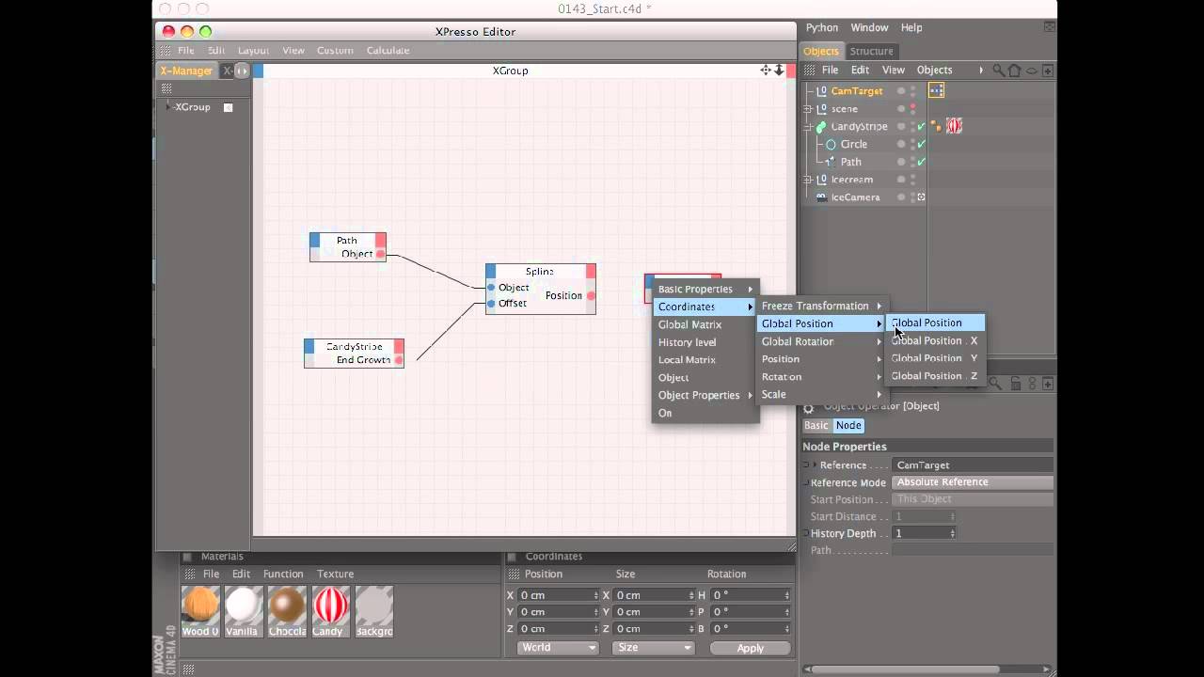1204x677 pixels.
Task: Click the Apply button in Coordinates
Action: [x=751, y=648]
